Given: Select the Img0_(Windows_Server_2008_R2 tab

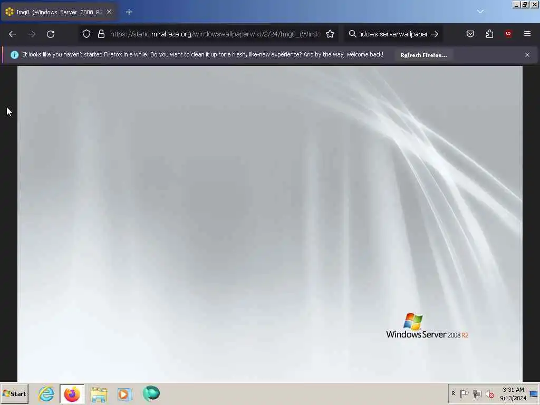Looking at the screenshot, I should [59, 12].
